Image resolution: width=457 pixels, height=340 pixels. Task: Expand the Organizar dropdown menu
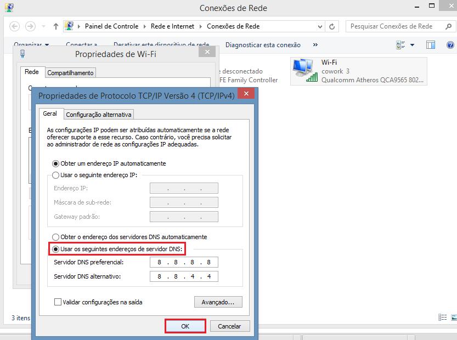pyautogui.click(x=31, y=45)
